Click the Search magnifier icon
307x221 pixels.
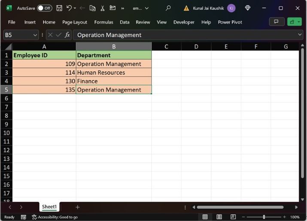[x=168, y=8]
